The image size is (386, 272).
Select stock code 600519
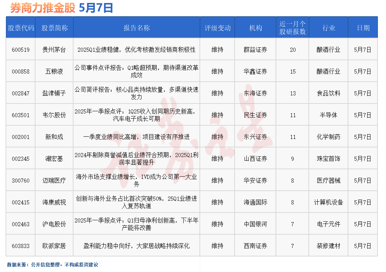pyautogui.click(x=21, y=50)
